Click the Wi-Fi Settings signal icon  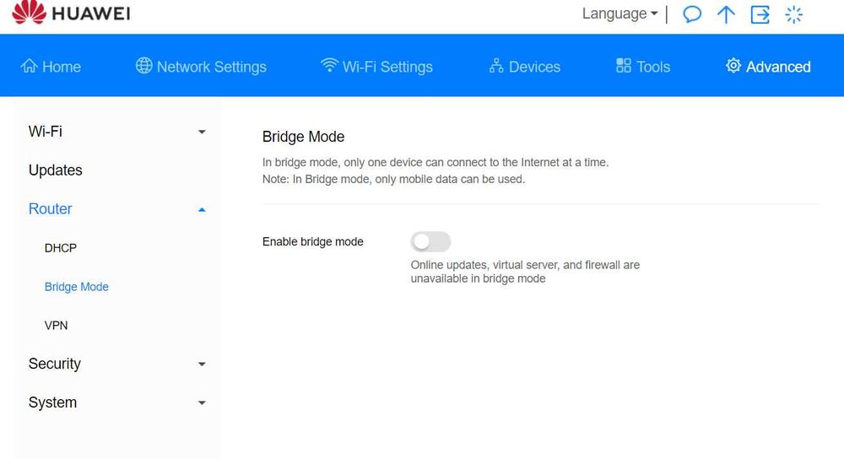coord(329,66)
